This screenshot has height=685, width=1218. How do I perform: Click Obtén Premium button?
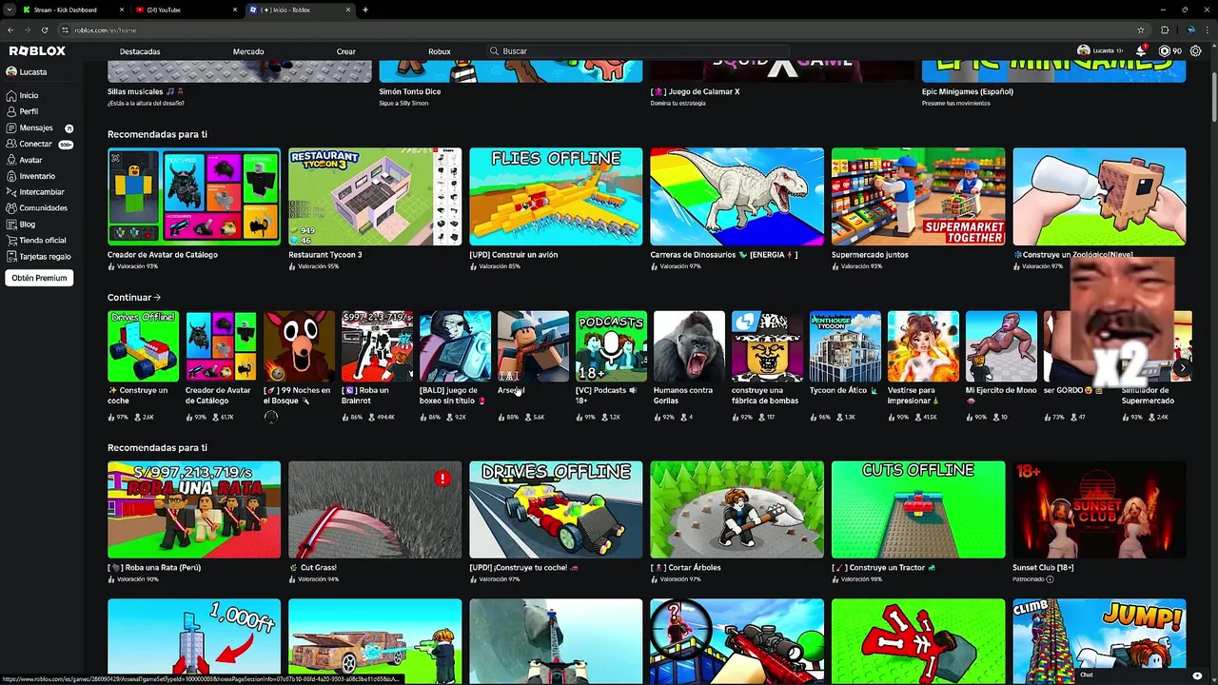pos(39,278)
